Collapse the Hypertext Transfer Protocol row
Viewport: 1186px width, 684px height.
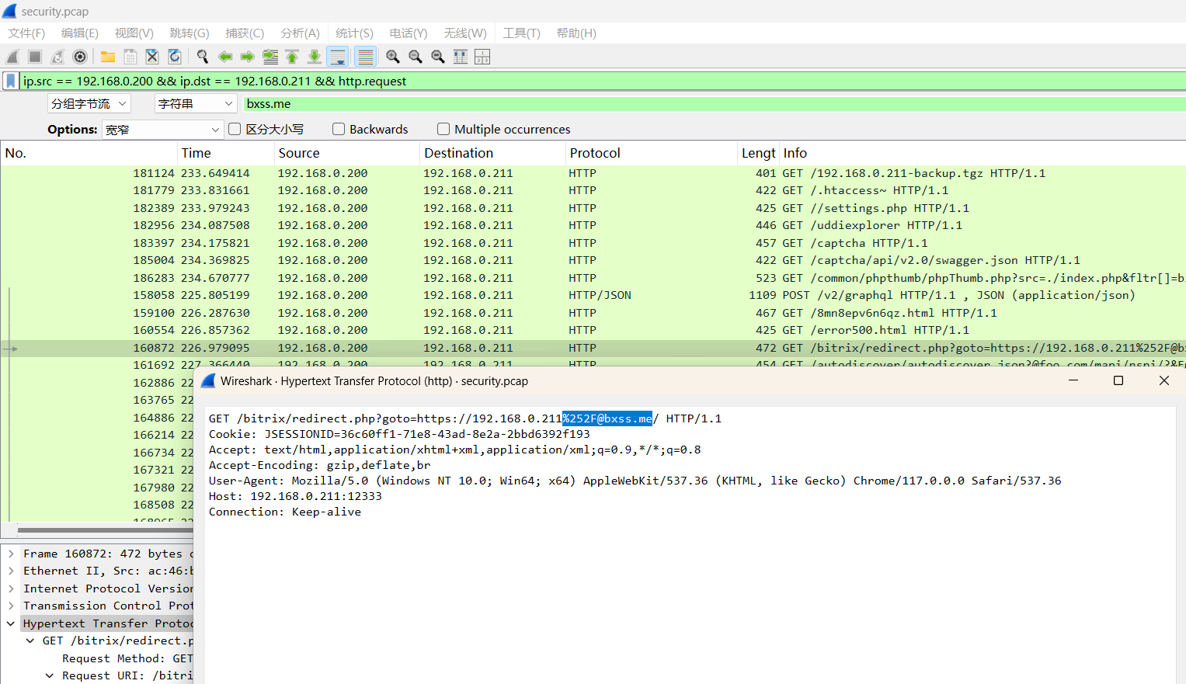tap(11, 623)
